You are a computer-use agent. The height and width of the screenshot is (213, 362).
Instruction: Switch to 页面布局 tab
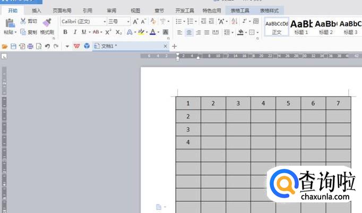(62, 11)
